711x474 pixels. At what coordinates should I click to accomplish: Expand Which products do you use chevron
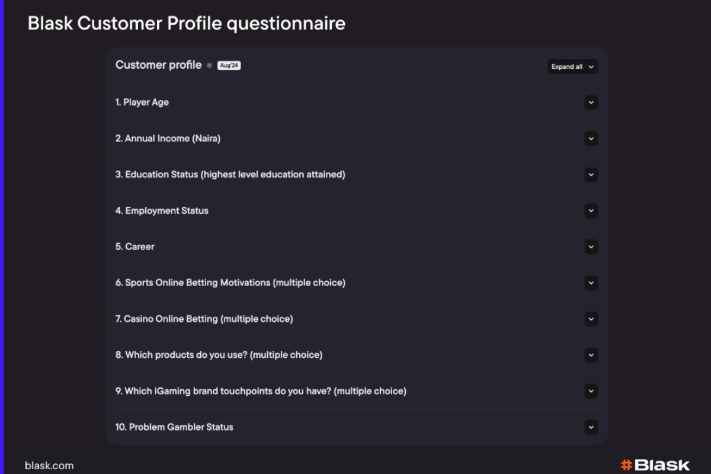pos(591,355)
